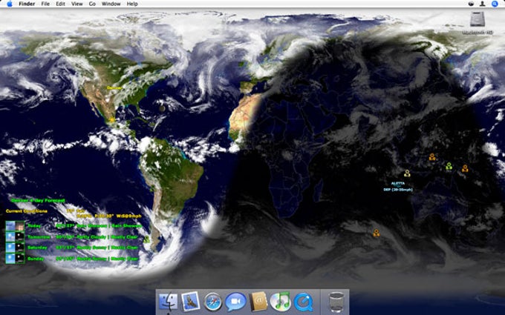This screenshot has width=505, height=315.
Task: Launch QuickTime Player from the Dock
Action: [x=304, y=302]
